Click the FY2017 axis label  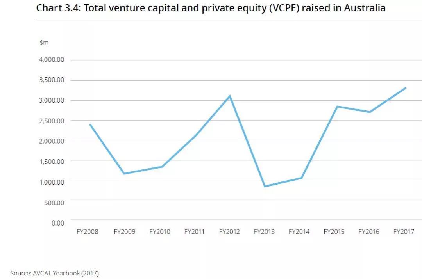click(x=404, y=232)
